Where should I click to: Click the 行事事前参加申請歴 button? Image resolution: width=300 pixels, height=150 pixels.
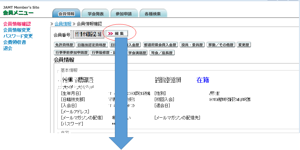71,53
